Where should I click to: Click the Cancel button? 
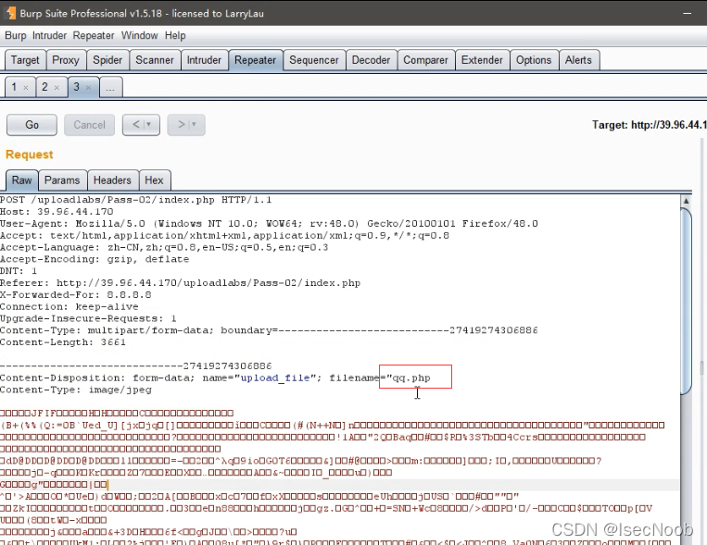click(89, 125)
